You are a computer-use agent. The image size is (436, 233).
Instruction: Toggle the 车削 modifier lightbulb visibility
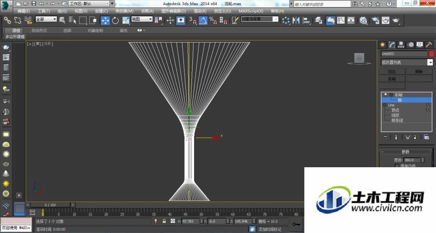click(x=385, y=95)
